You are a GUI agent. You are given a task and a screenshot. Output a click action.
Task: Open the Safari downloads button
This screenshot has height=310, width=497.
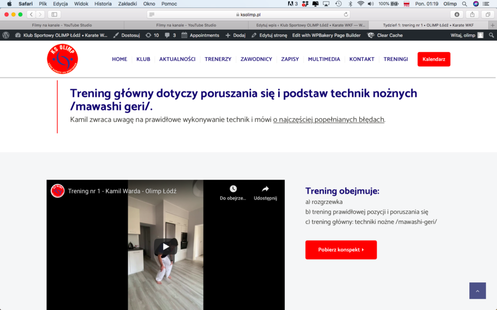click(456, 15)
